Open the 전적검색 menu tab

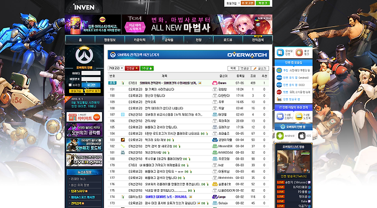click(x=258, y=40)
